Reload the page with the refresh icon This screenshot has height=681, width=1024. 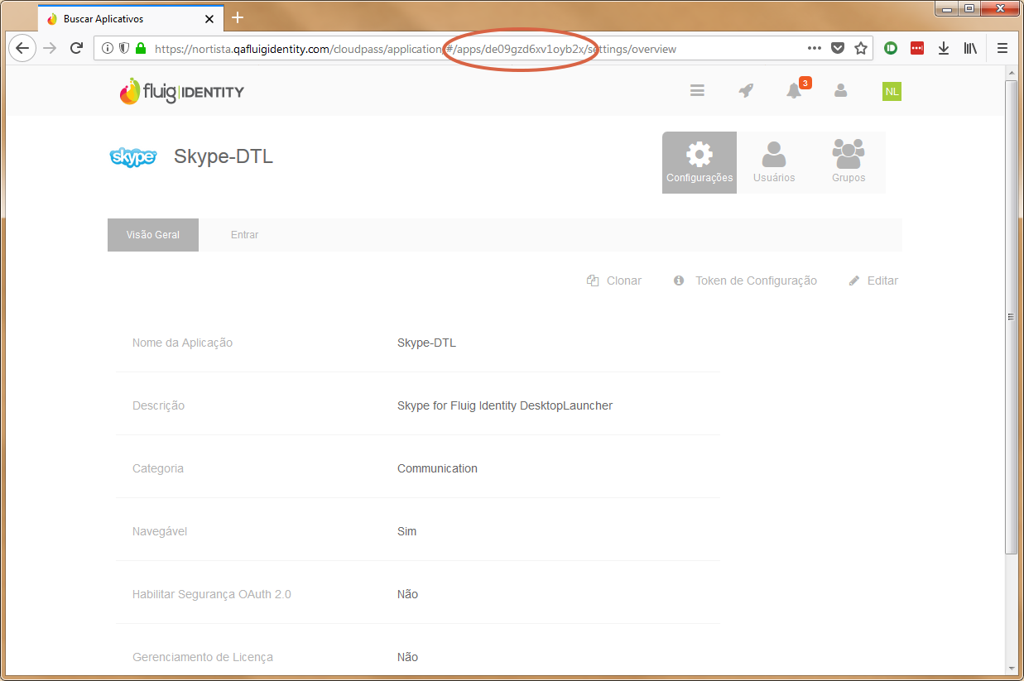(76, 48)
